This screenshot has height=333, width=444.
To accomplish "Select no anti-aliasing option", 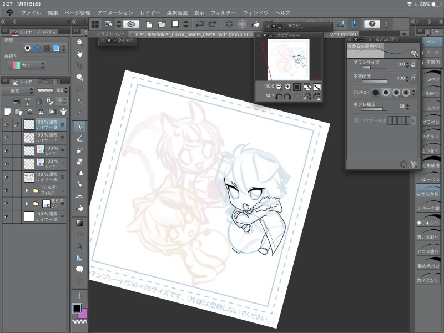I will click(376, 93).
